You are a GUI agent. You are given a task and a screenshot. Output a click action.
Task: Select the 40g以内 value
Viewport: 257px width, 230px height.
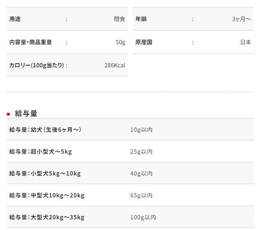point(141,173)
